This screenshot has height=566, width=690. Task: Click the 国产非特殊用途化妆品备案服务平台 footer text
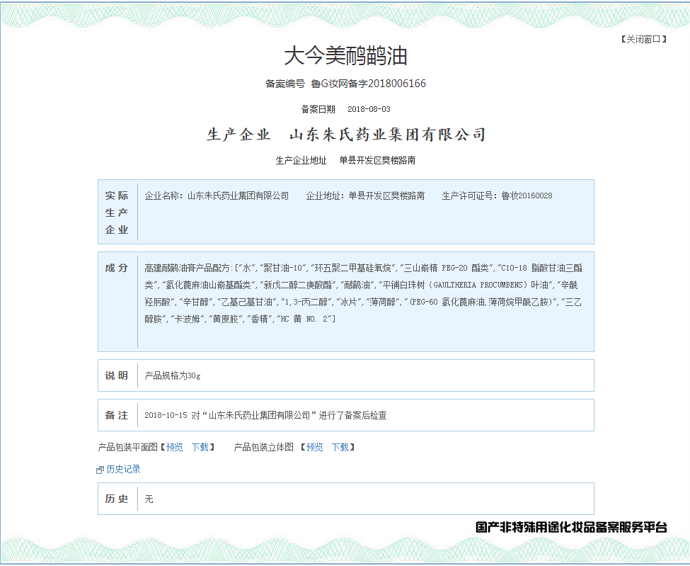tap(571, 527)
